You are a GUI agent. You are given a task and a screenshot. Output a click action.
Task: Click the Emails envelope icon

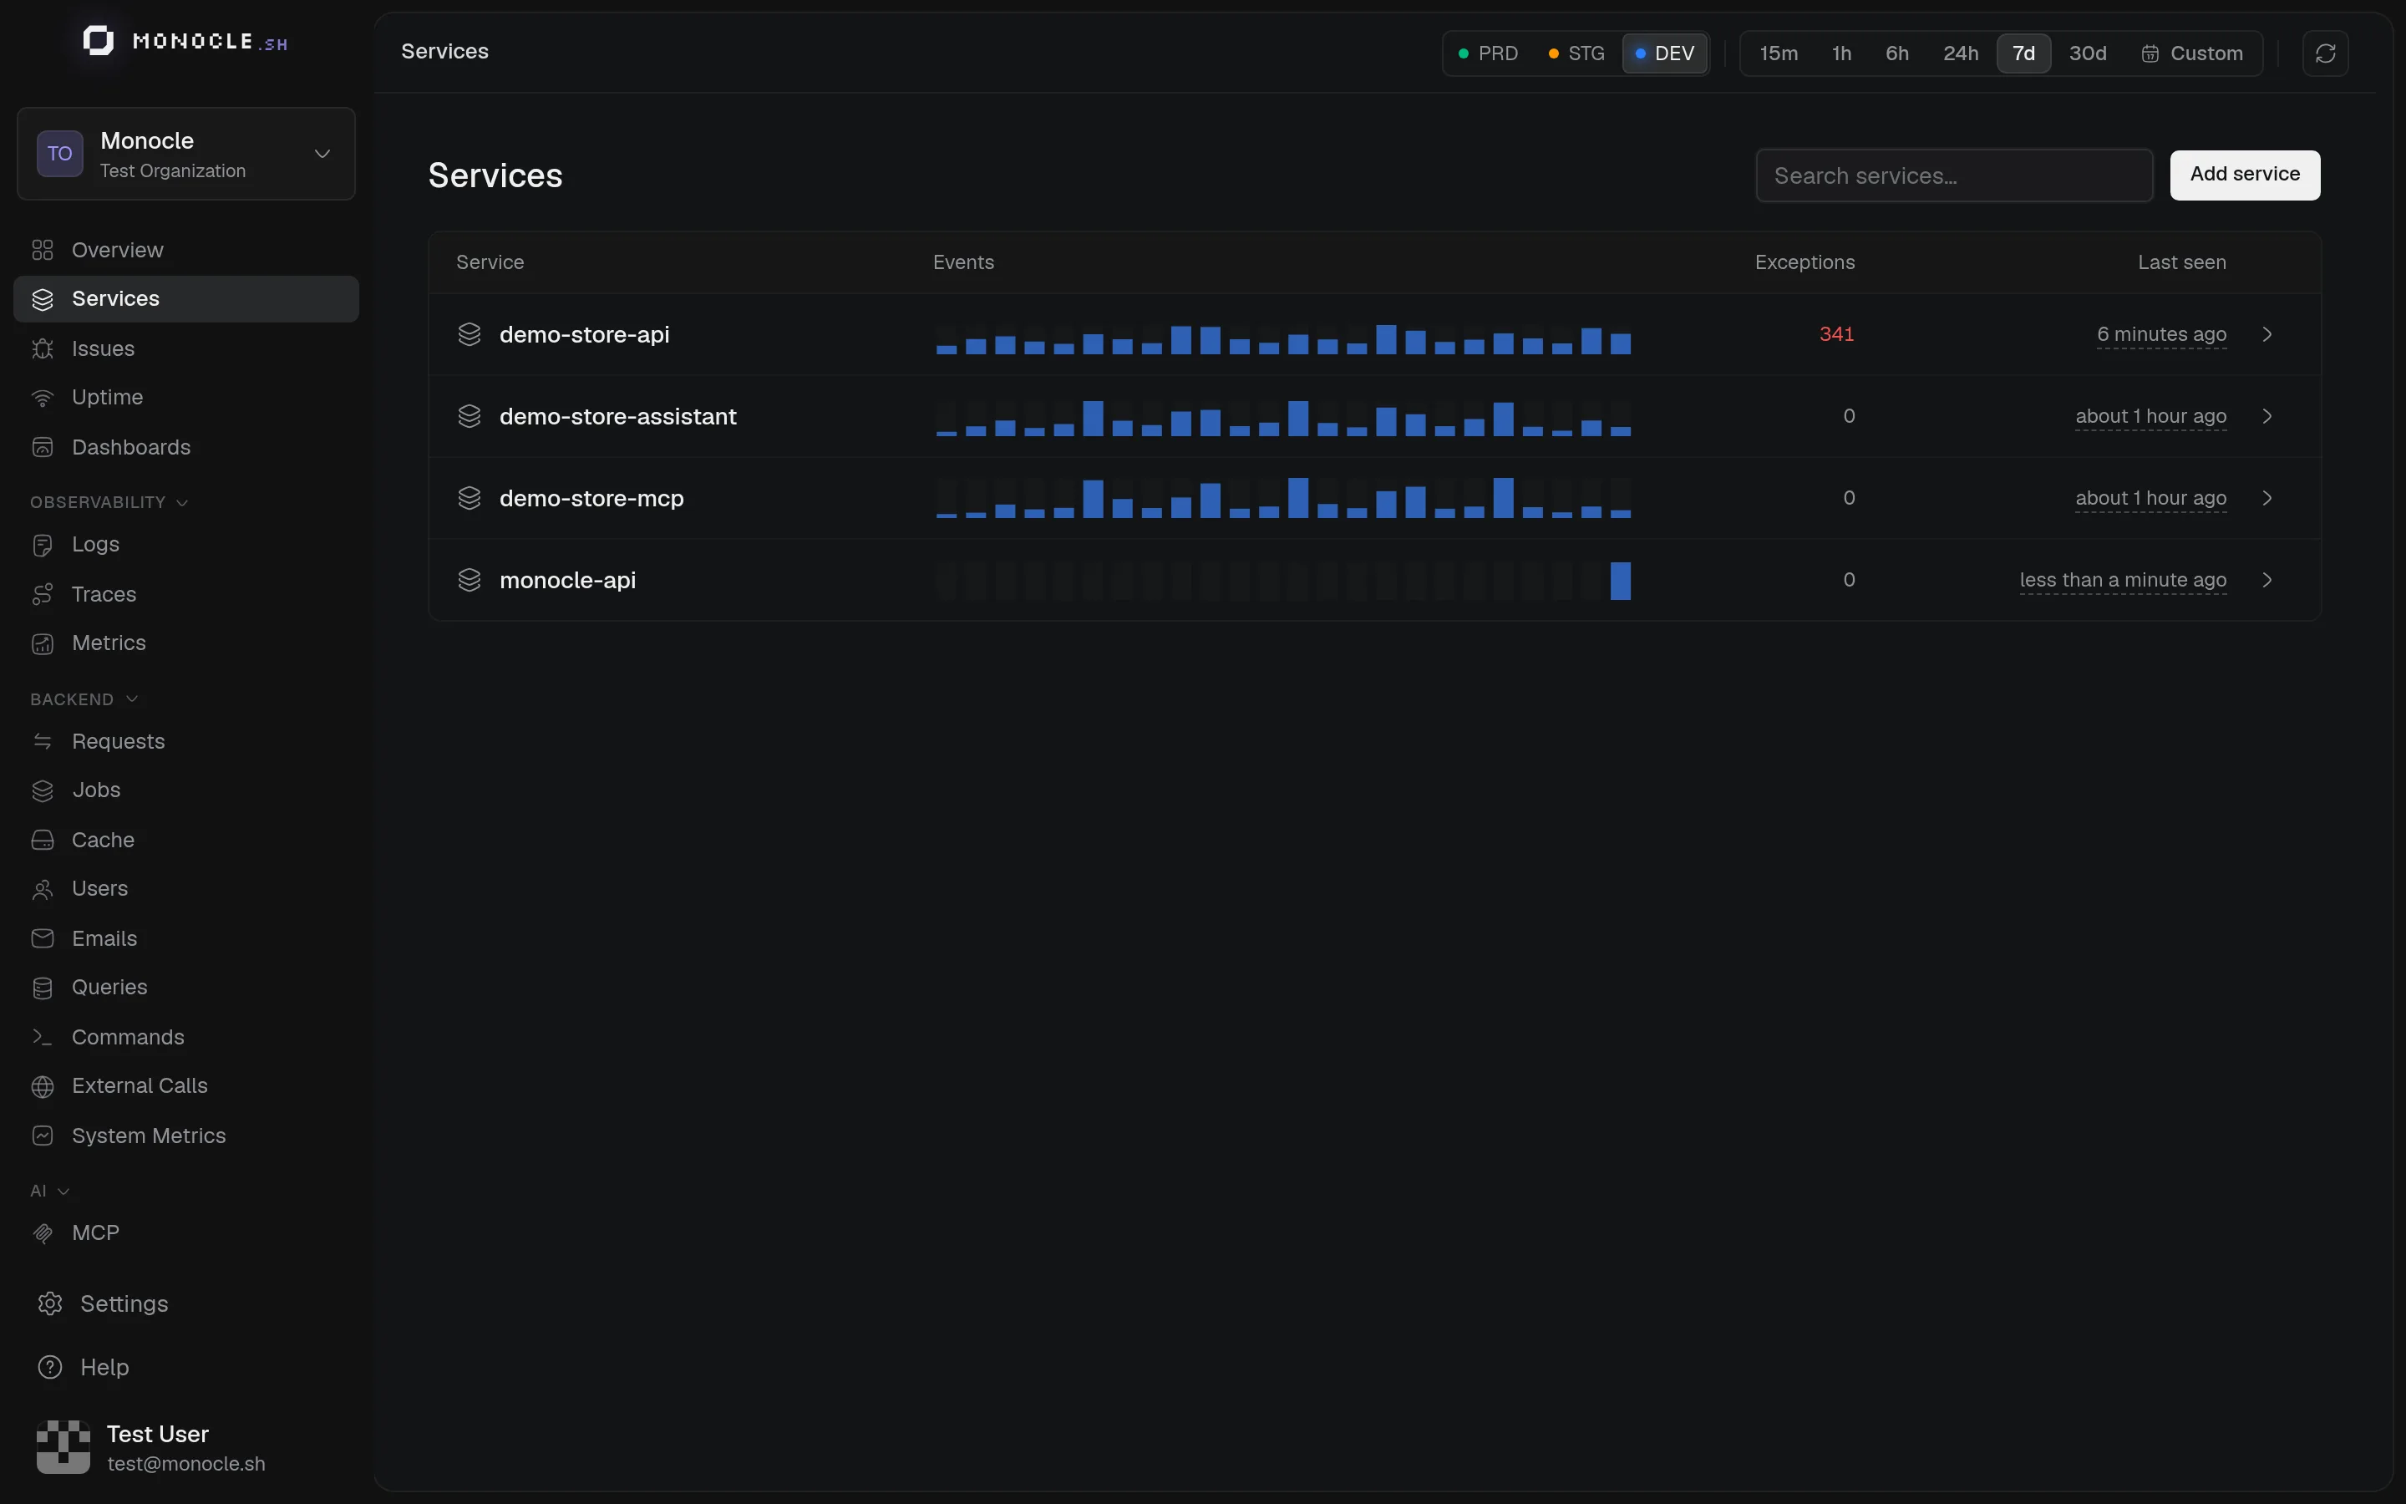[x=43, y=938]
